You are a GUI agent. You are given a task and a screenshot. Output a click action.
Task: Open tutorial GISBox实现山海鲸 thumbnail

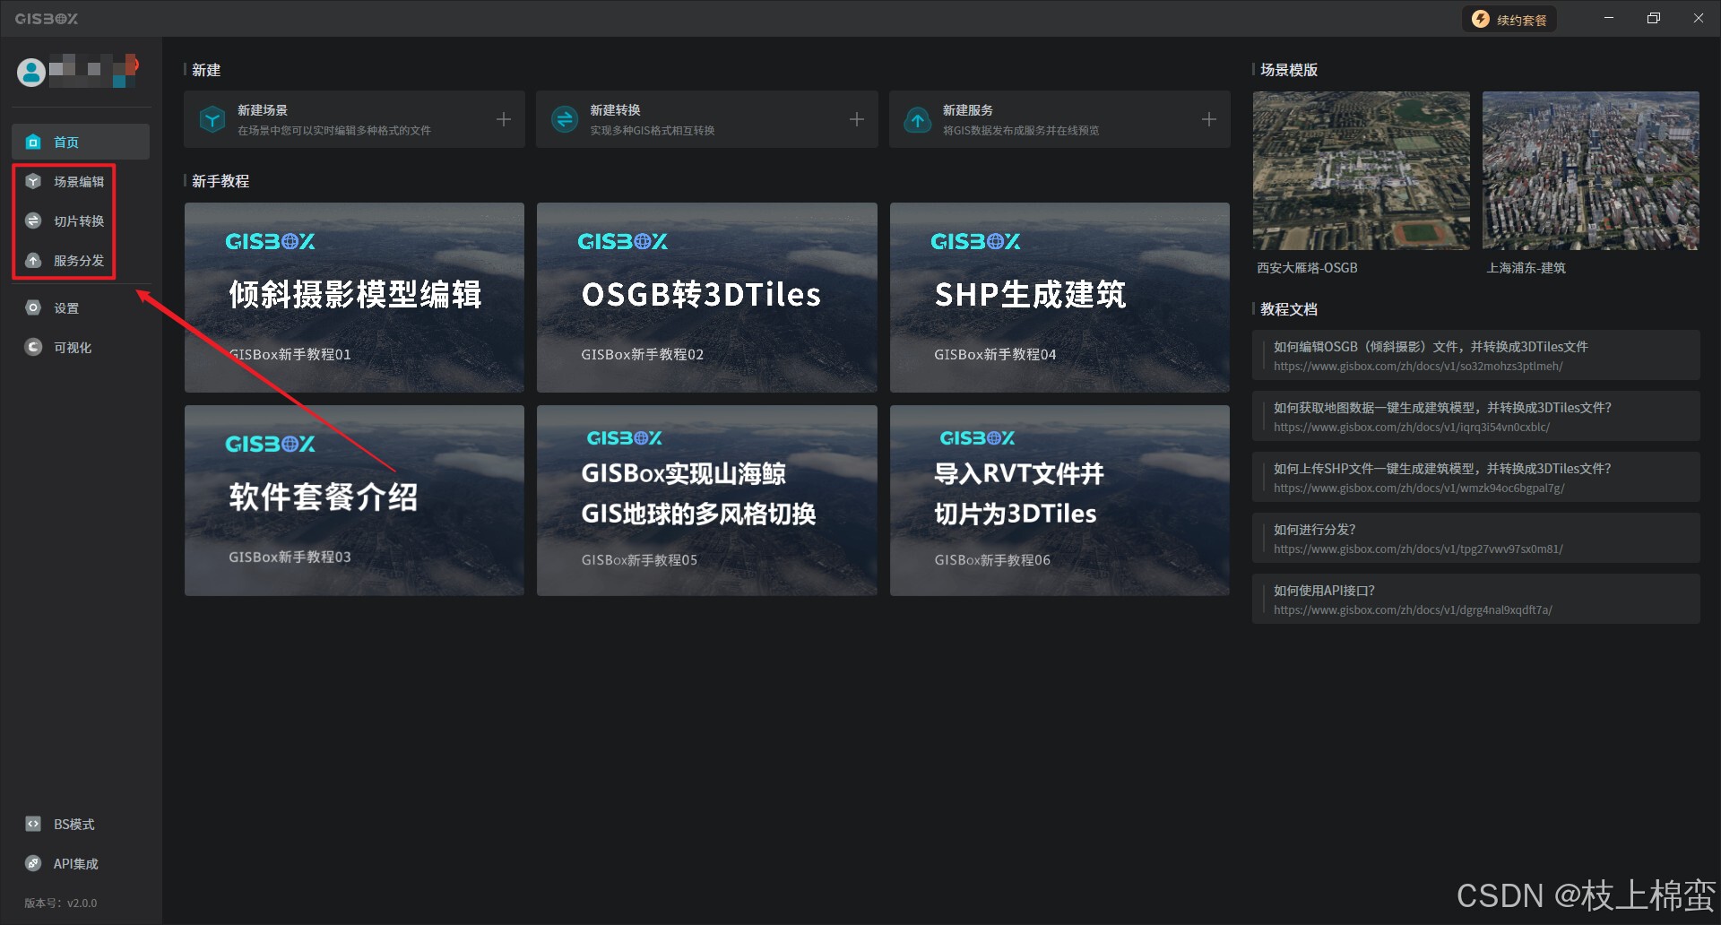pyautogui.click(x=707, y=500)
